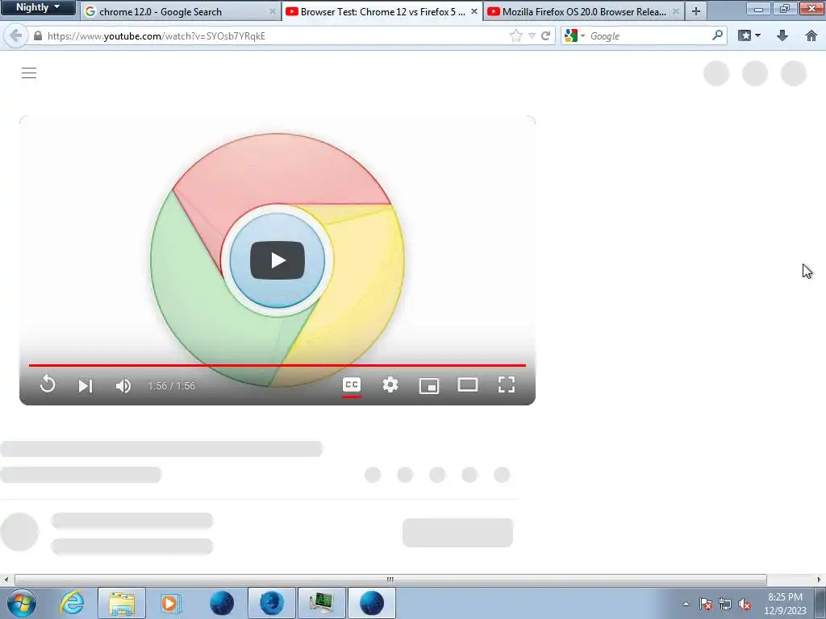
Task: Close the chrome 12.0 Google Search tab
Action: (273, 11)
